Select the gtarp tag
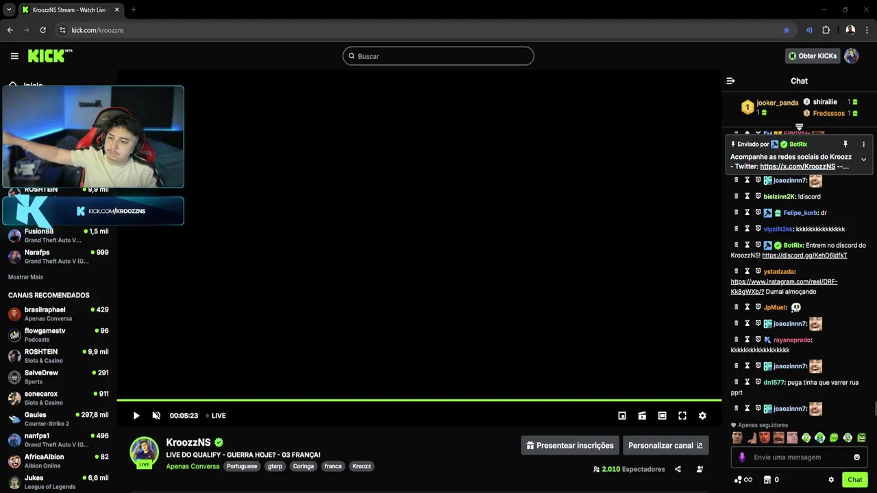The image size is (877, 493). pyautogui.click(x=275, y=466)
